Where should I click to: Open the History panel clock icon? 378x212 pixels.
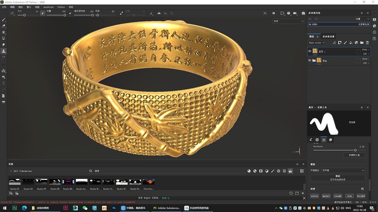[374, 32]
